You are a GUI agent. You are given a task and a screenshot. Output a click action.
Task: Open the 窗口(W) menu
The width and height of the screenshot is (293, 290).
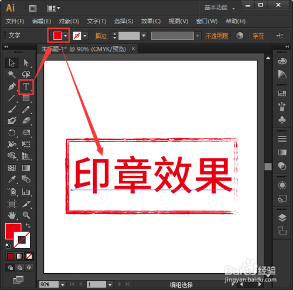pyautogui.click(x=207, y=21)
